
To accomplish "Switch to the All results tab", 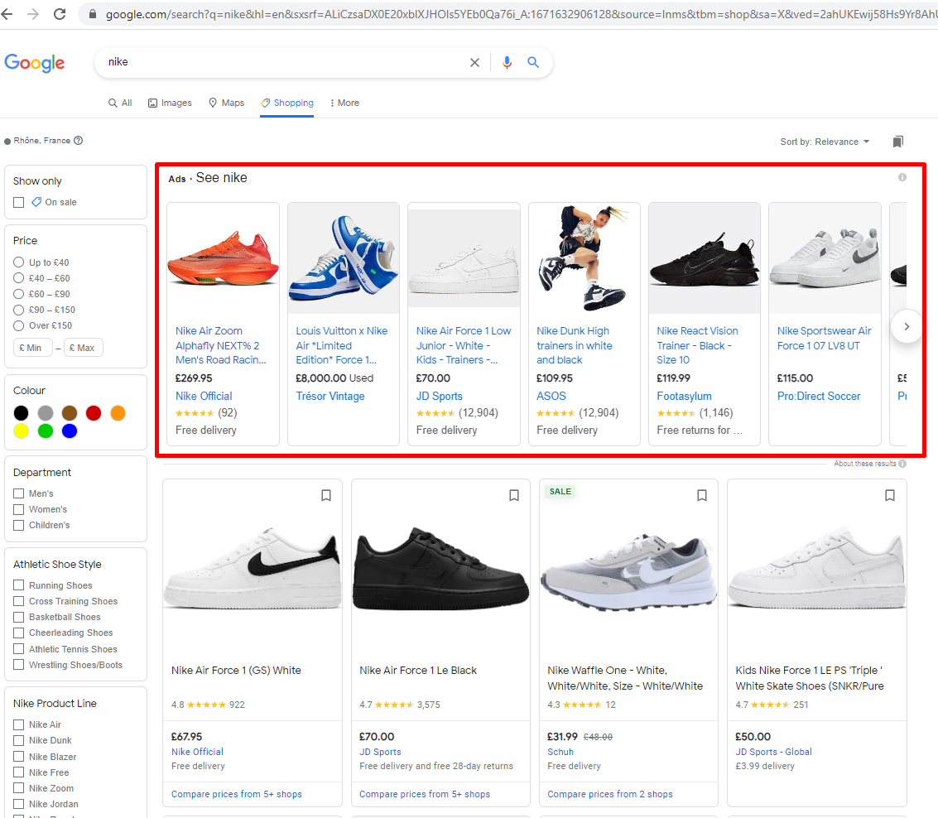I will coord(120,103).
